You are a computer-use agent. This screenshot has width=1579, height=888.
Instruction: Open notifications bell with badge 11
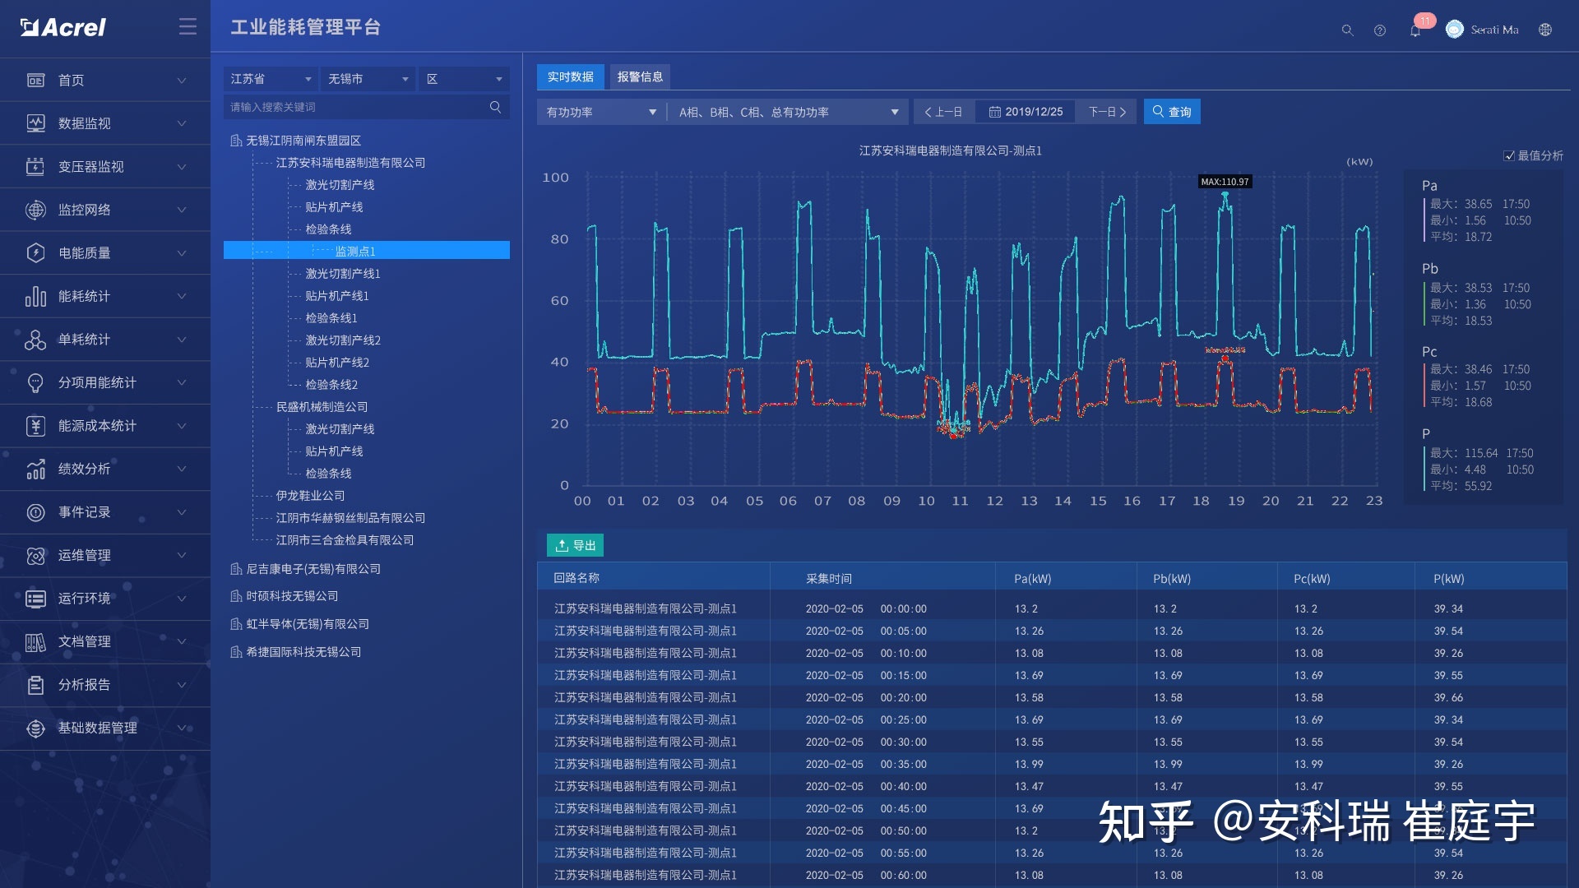[x=1415, y=30]
